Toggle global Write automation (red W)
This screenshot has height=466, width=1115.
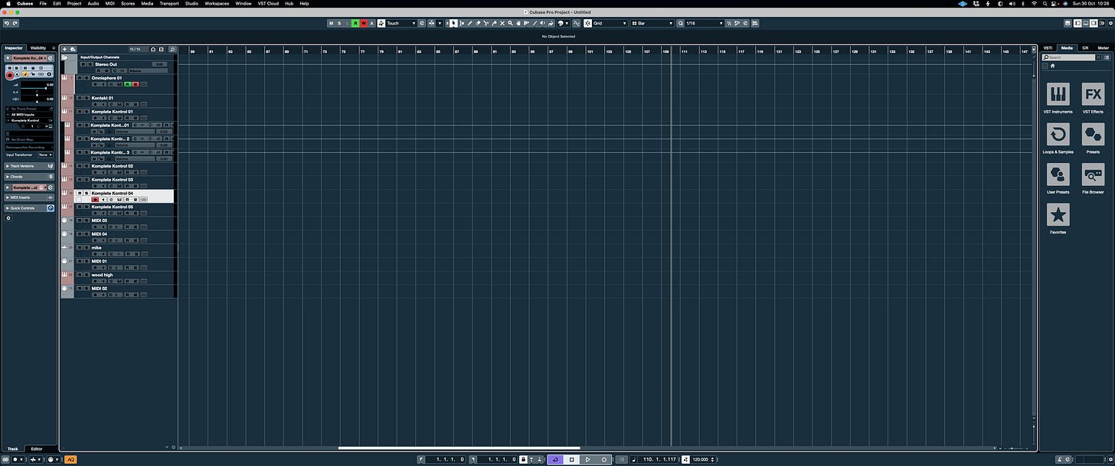point(364,24)
